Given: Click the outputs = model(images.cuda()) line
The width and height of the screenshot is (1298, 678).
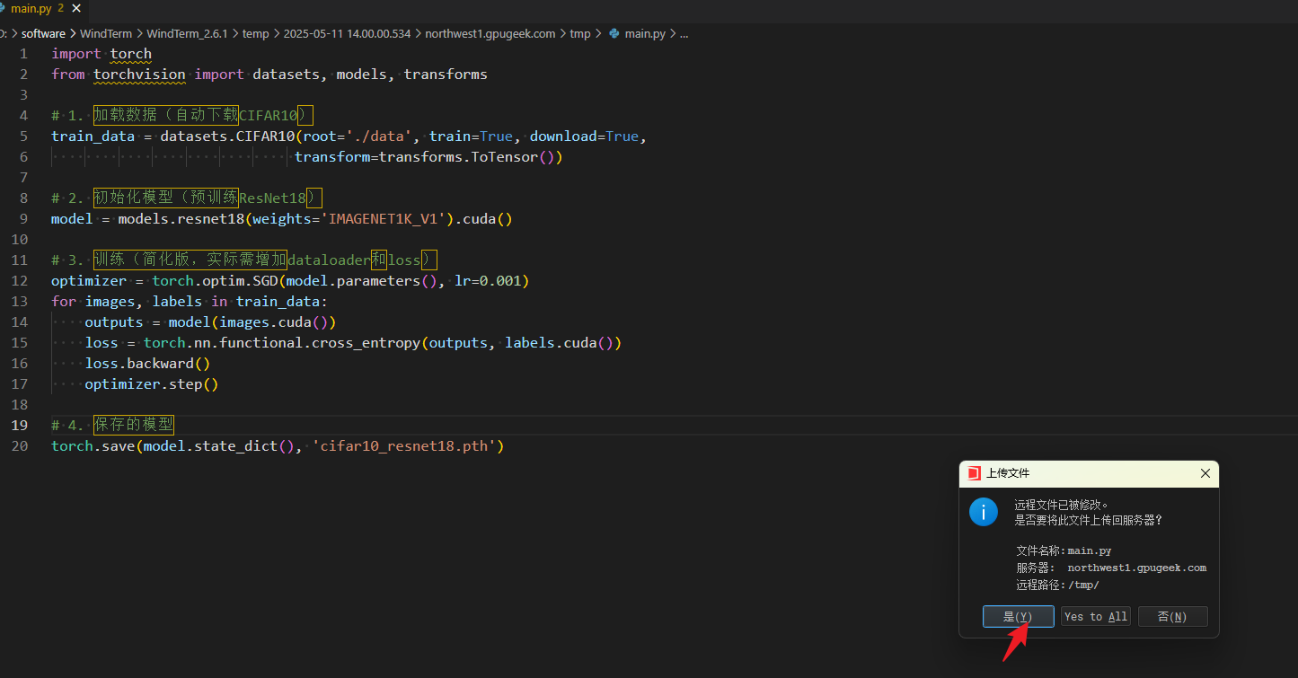Looking at the screenshot, I should [210, 322].
